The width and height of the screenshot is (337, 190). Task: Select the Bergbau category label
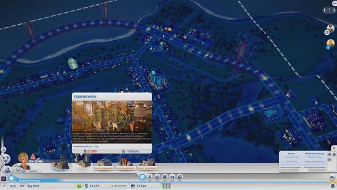(x=36, y=161)
